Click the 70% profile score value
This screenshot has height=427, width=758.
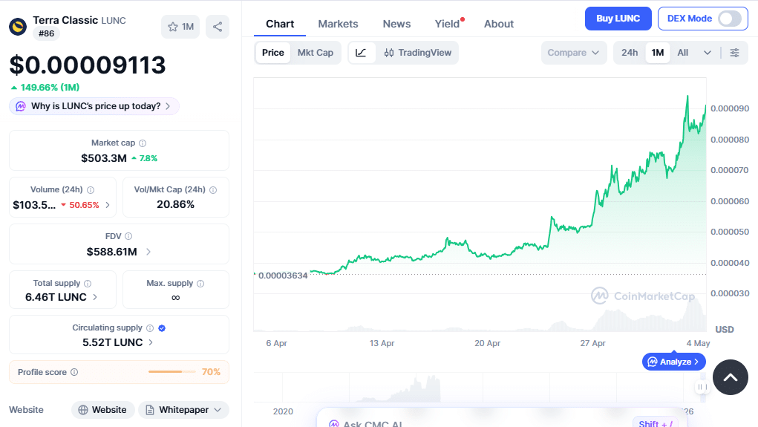212,372
